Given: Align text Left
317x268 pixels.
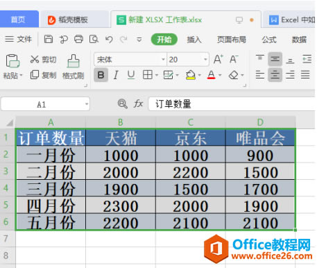Looking at the screenshot, I should coord(260,75).
